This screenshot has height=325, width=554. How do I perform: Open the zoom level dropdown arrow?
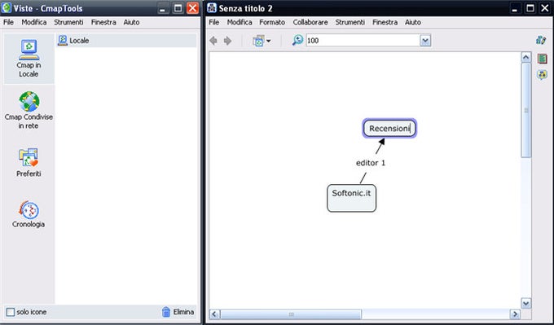point(425,41)
